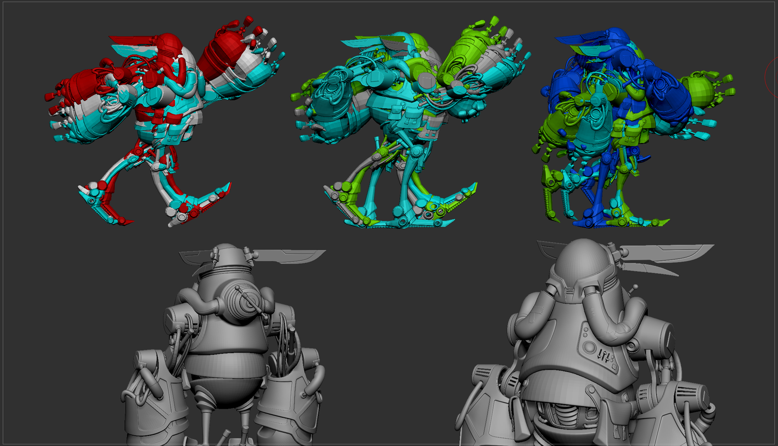The width and height of the screenshot is (778, 446).
Task: Select the spiked leg of the green robot
Action: pos(359,173)
